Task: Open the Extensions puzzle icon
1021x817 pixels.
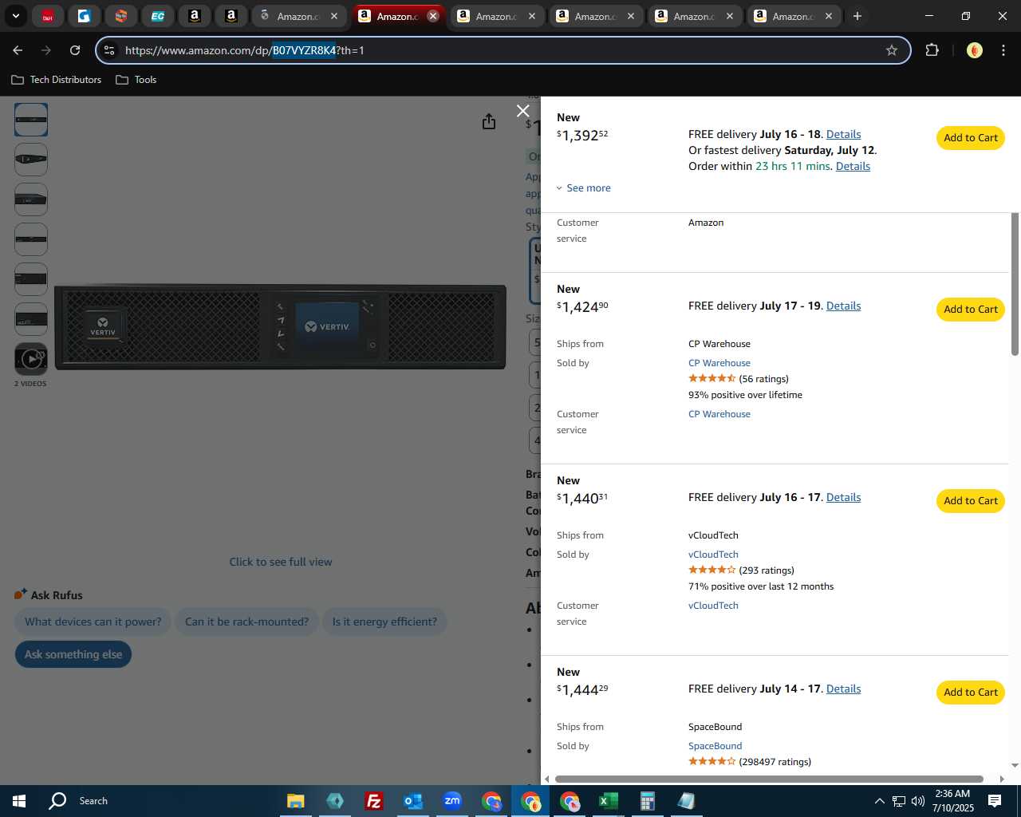Action: pos(932,50)
